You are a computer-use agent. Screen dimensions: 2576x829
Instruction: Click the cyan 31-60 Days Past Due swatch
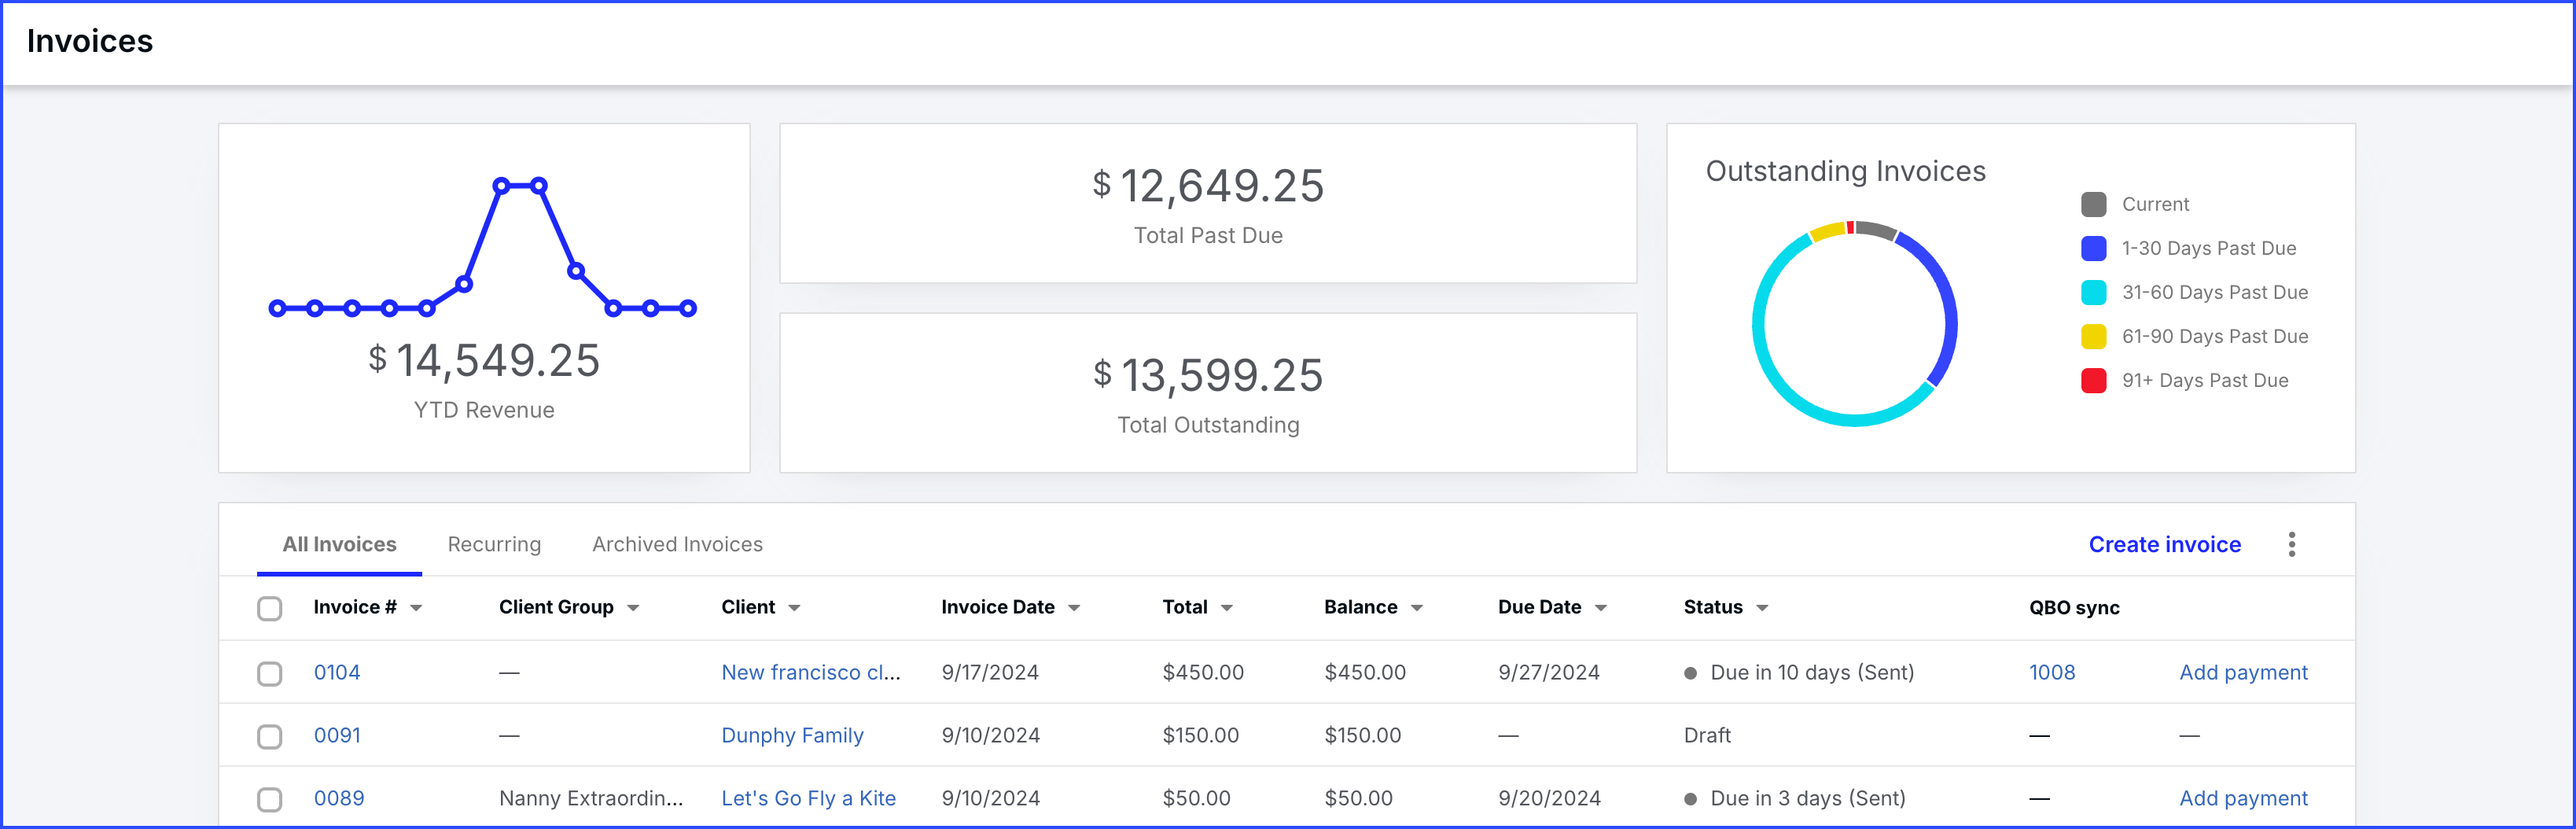click(2093, 292)
